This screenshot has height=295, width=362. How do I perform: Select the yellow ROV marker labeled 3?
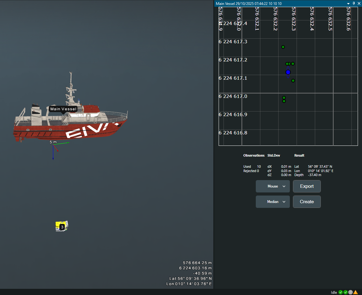tap(62, 226)
